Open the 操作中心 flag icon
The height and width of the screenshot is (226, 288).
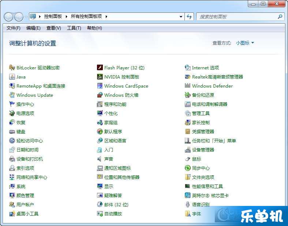click(12, 104)
